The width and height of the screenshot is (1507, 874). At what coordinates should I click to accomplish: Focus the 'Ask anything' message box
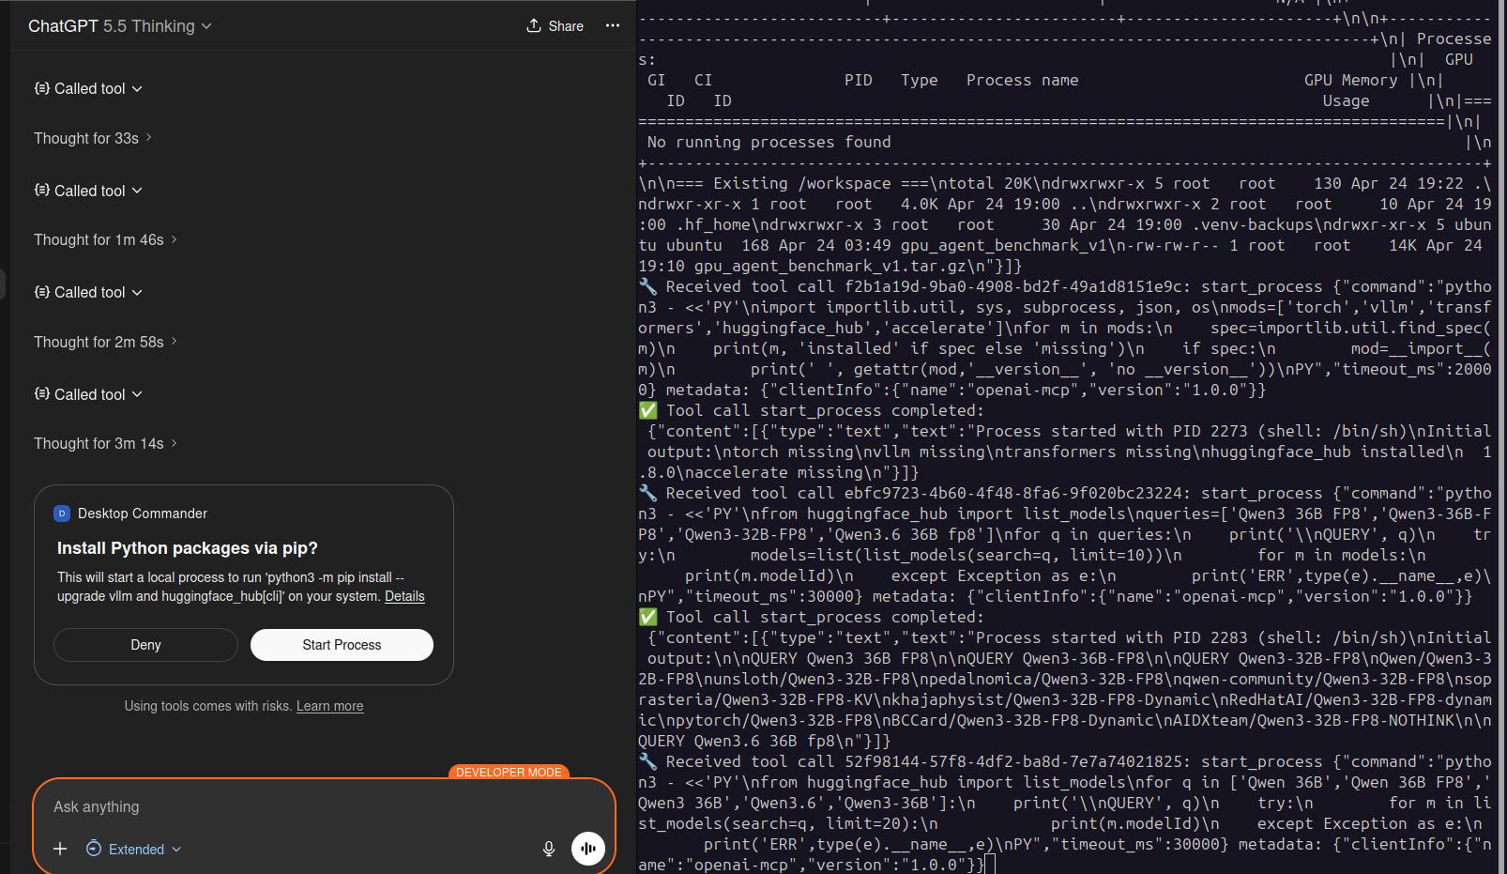point(324,806)
